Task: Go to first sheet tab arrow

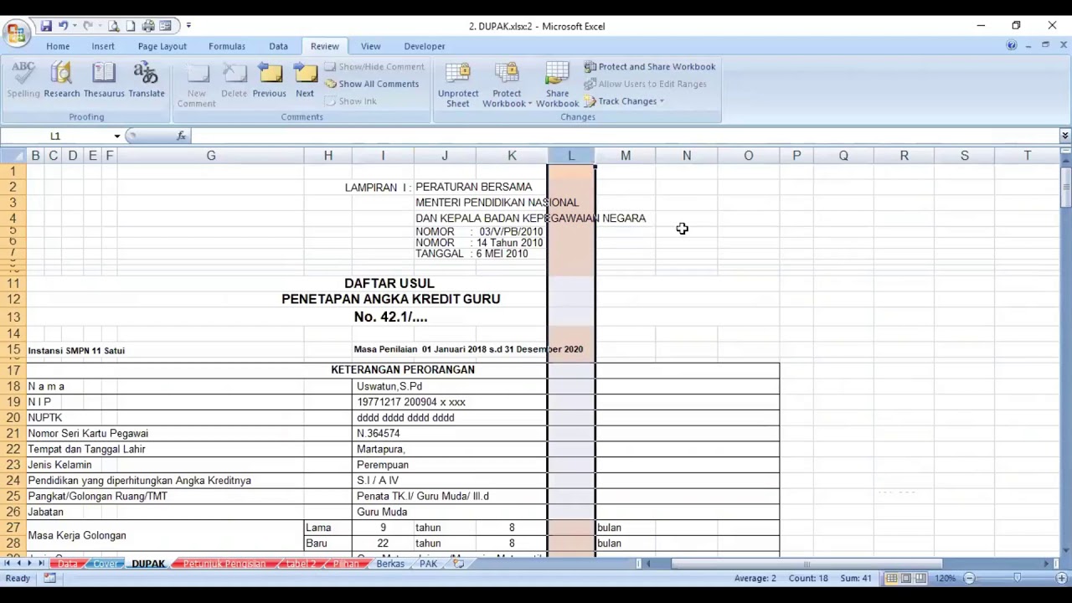Action: 8,564
